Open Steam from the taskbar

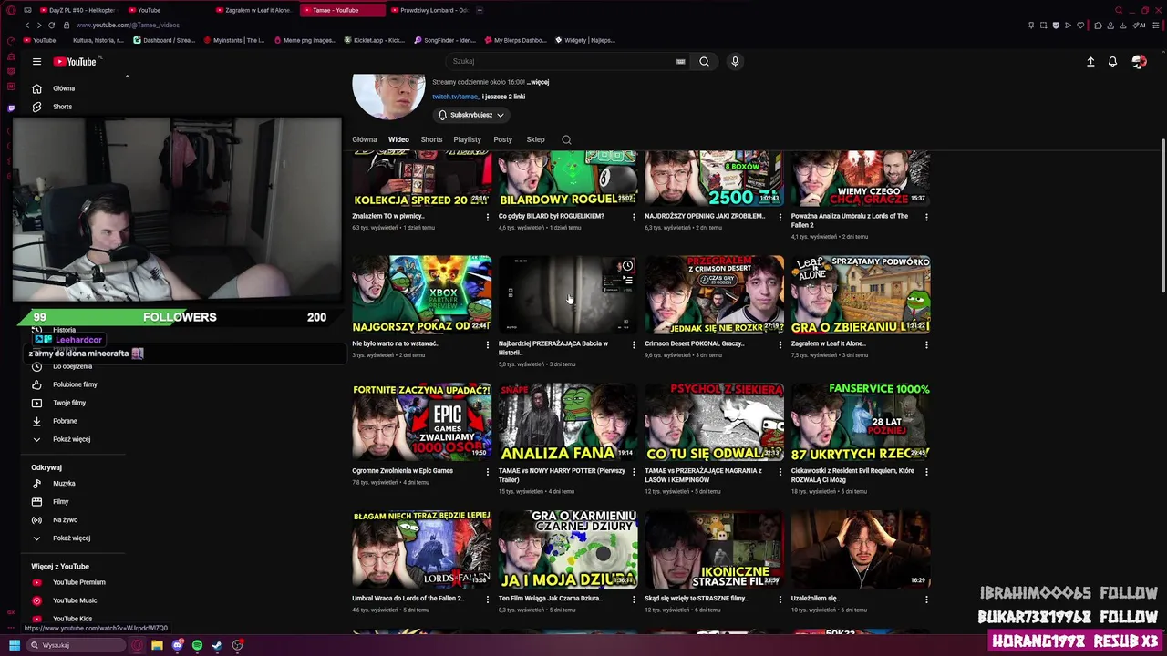click(217, 645)
